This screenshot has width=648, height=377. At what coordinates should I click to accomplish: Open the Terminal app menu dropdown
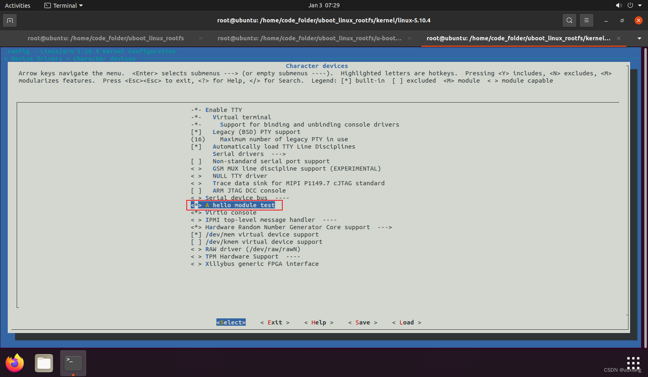pyautogui.click(x=63, y=5)
